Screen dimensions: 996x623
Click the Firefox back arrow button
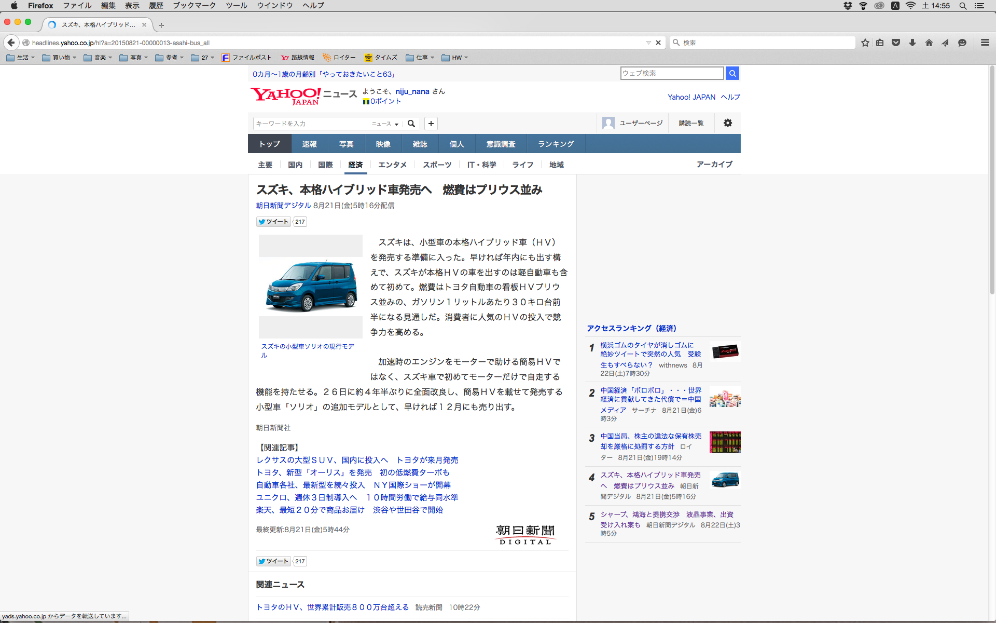pos(11,43)
